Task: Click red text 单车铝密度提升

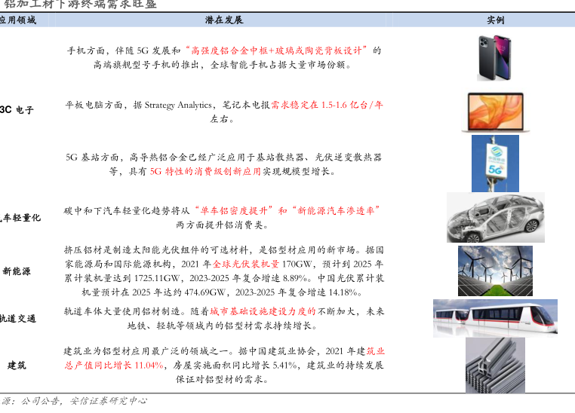Action: point(235,210)
